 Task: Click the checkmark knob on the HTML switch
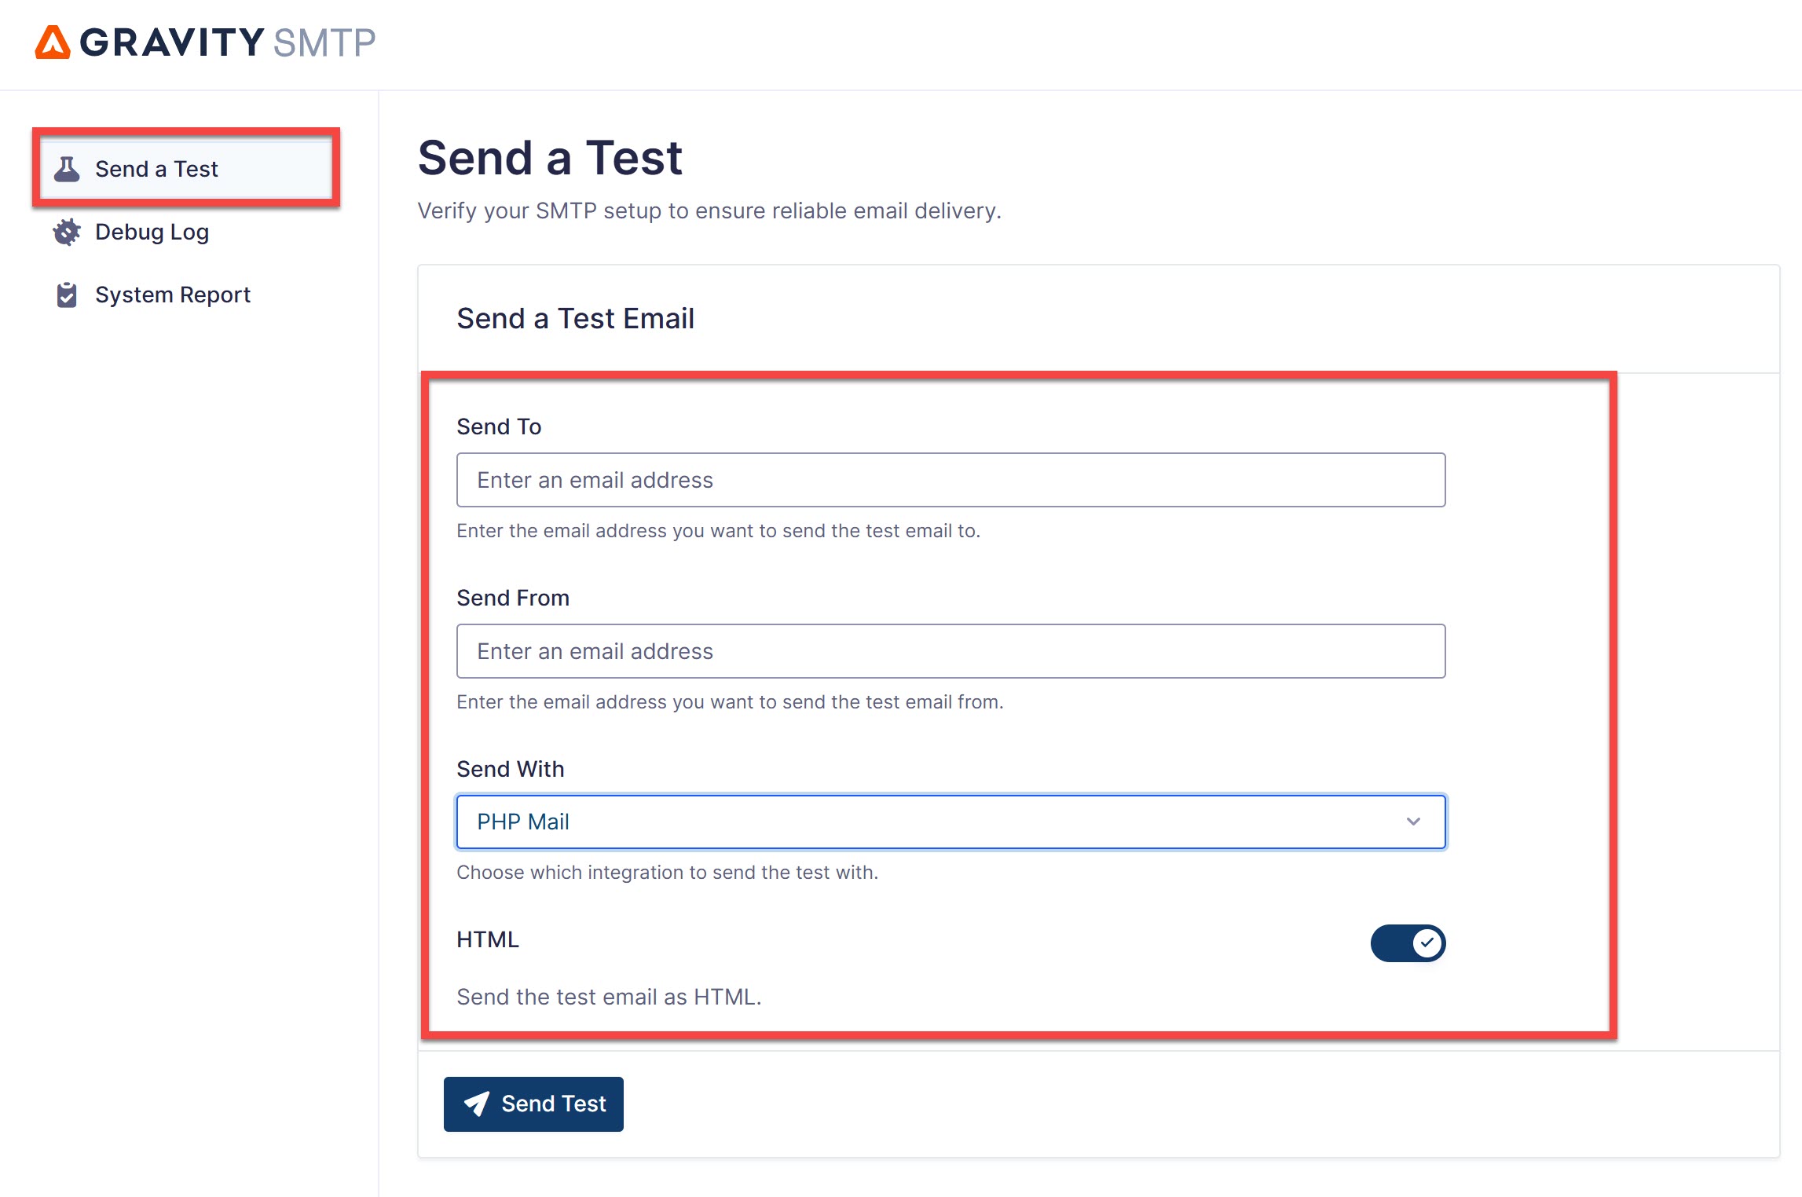1427,943
